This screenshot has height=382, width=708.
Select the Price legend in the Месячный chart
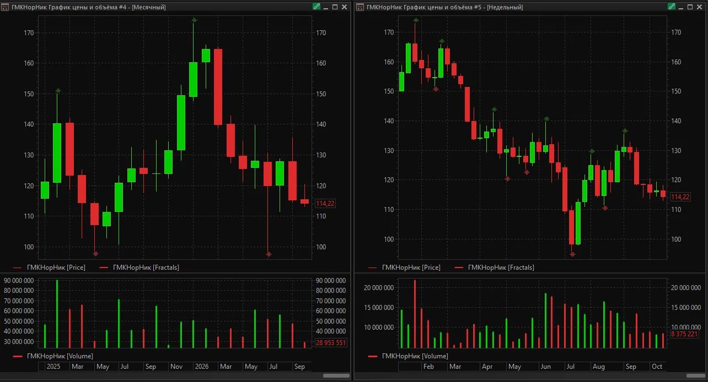49,268
